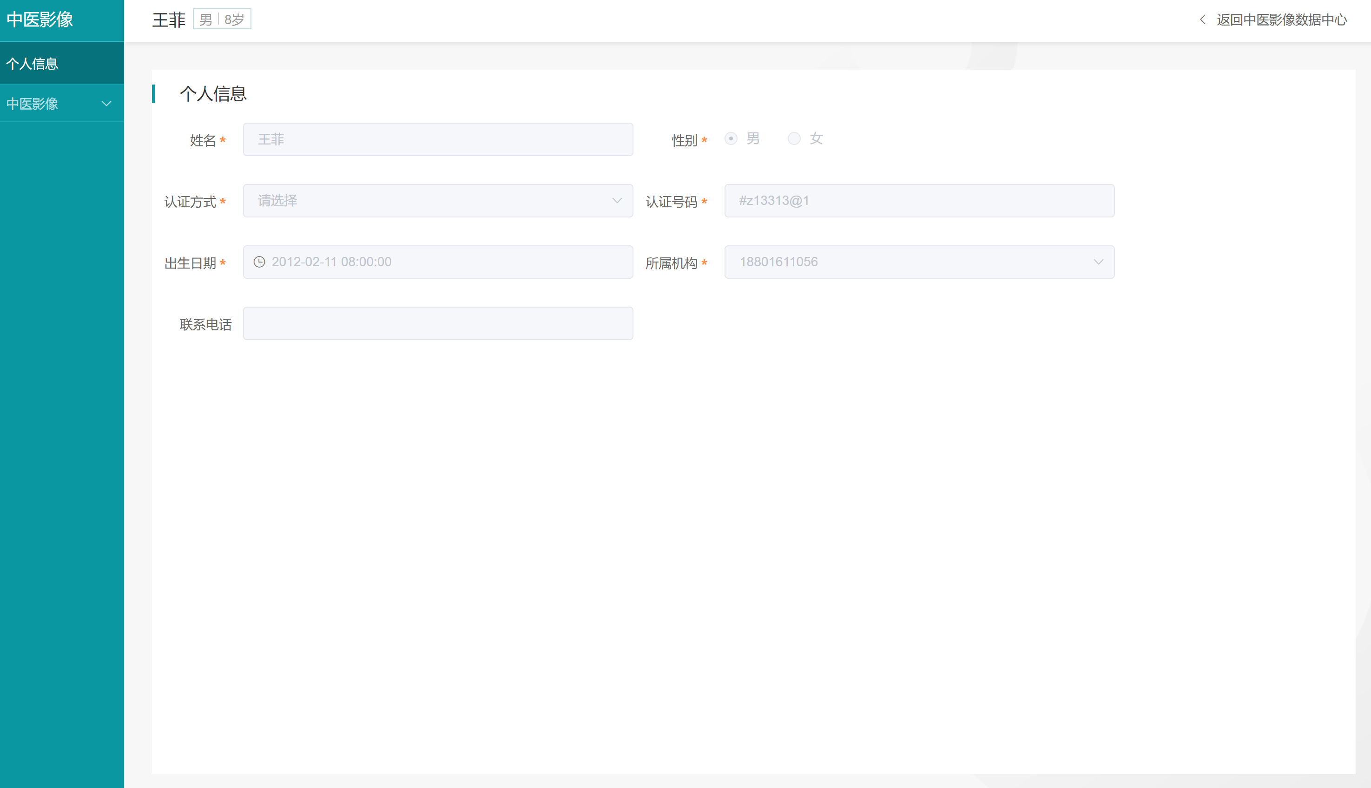
Task: Click the 男 8岁 patient tag
Action: (222, 20)
